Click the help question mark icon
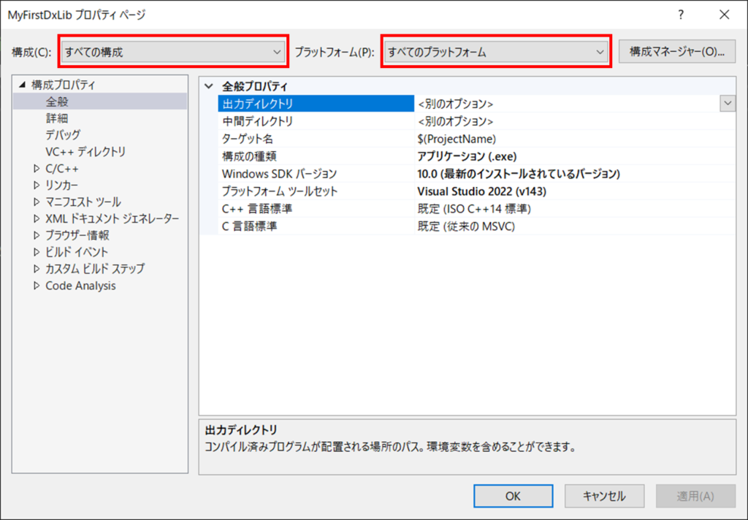The image size is (748, 520). (x=681, y=15)
